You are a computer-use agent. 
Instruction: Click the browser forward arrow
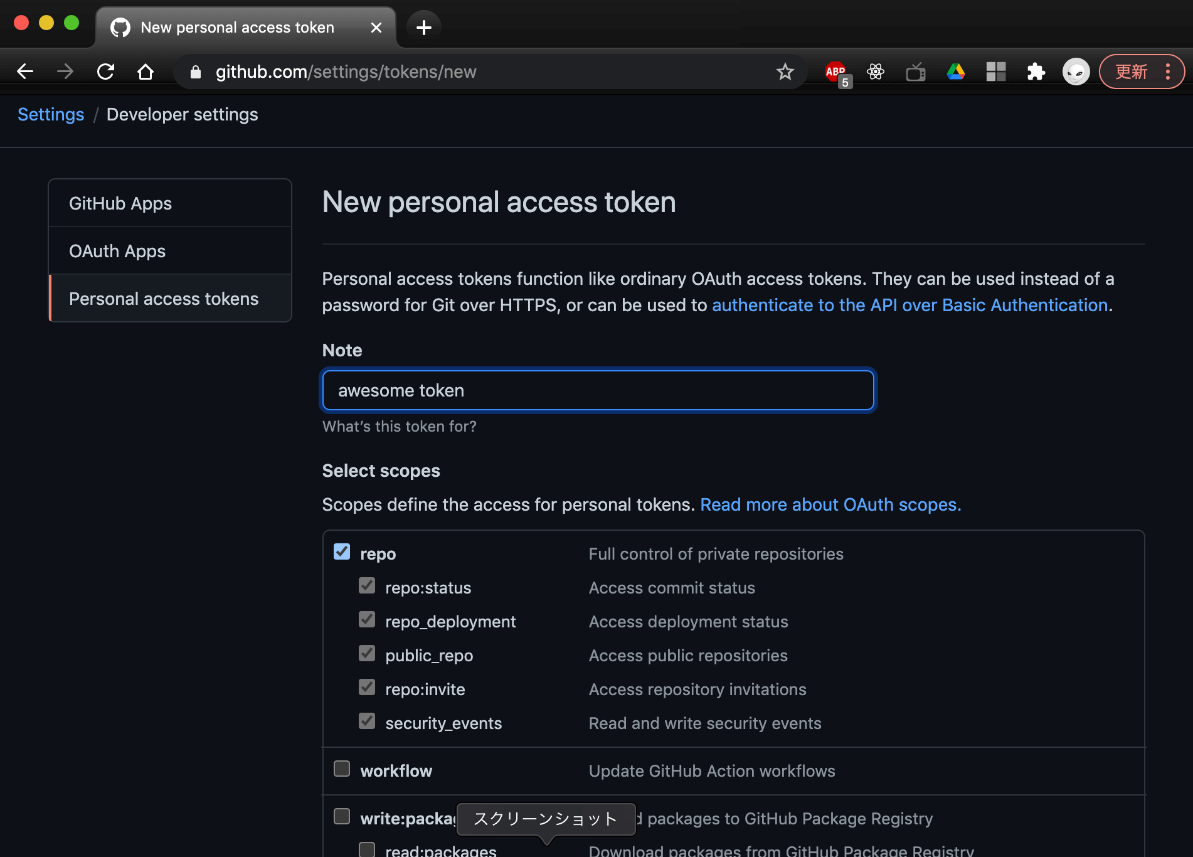click(x=65, y=72)
